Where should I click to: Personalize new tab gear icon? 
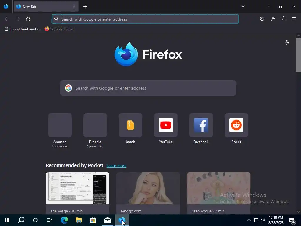pyautogui.click(x=287, y=42)
